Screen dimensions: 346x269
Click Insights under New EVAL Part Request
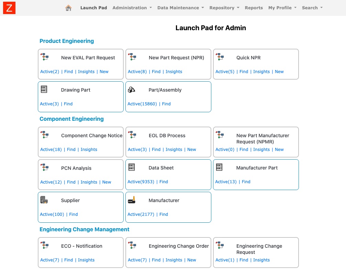point(86,72)
